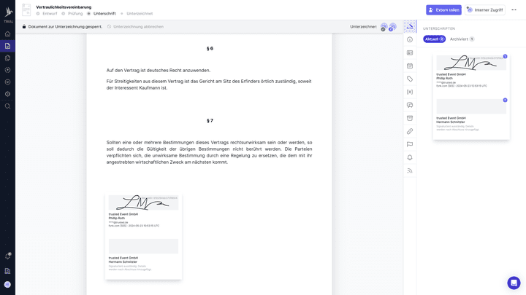Open the bell reminders panel icon
The image size is (526, 295).
click(x=410, y=157)
